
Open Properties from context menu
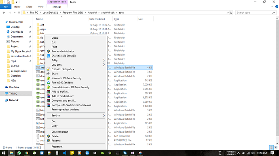tap(57, 147)
